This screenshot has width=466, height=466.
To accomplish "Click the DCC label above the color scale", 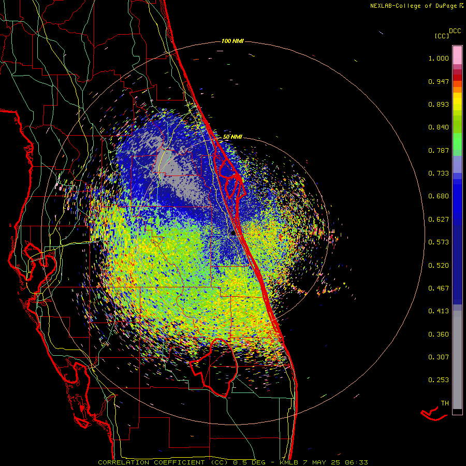I will [455, 31].
